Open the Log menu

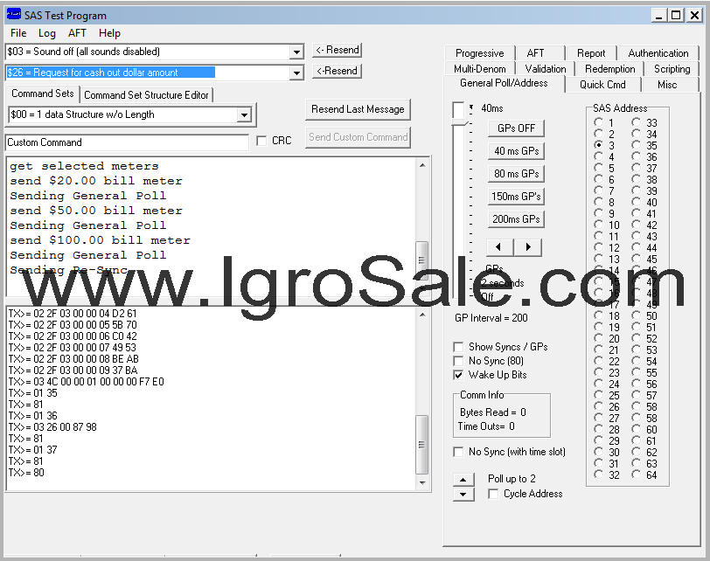(47, 33)
